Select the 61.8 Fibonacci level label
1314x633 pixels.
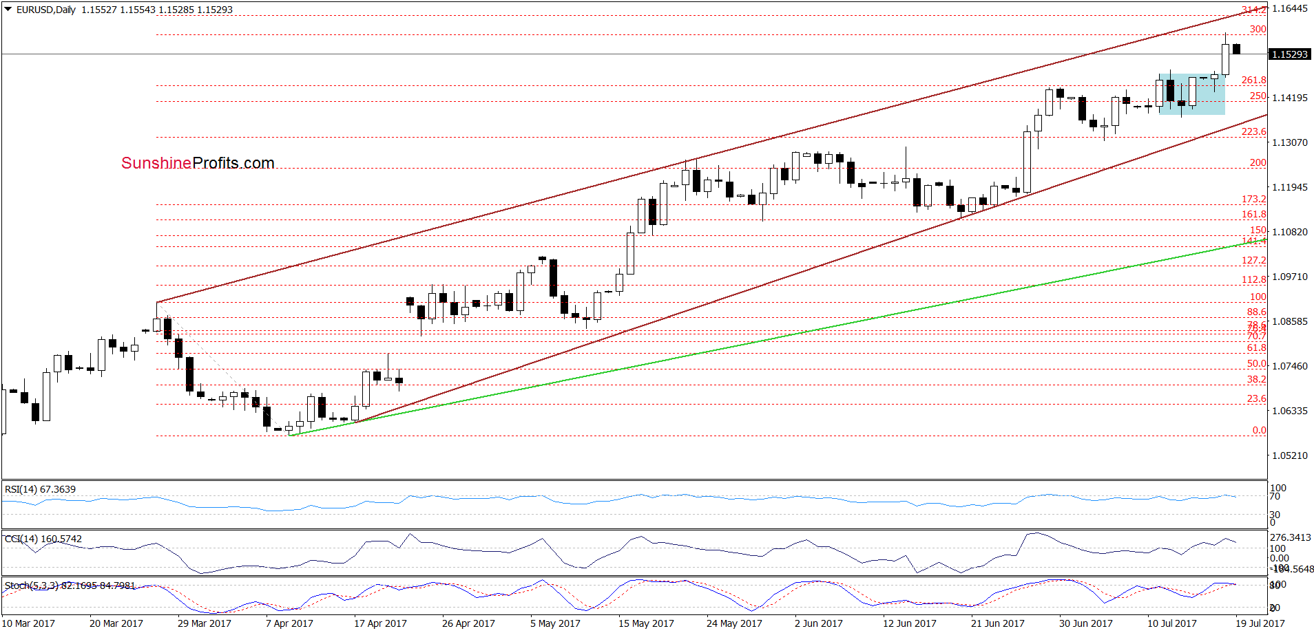pyautogui.click(x=1256, y=347)
